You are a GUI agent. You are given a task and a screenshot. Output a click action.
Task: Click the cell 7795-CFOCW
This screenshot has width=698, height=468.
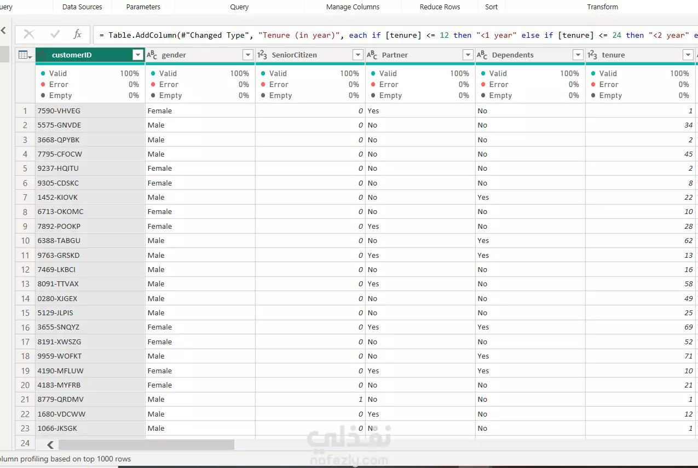pos(90,154)
